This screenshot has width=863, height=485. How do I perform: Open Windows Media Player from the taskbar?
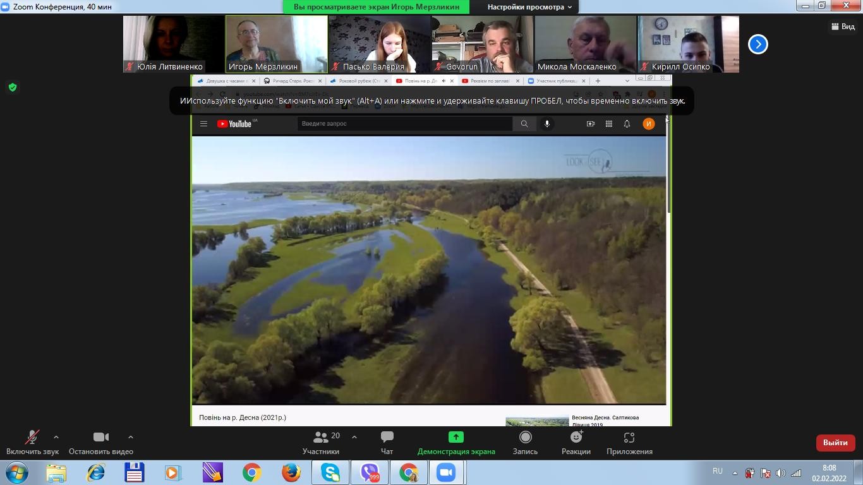pyautogui.click(x=173, y=472)
